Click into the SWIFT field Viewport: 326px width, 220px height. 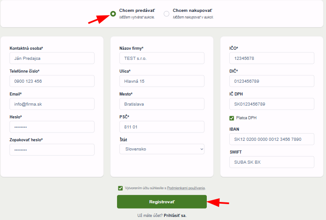(271, 162)
